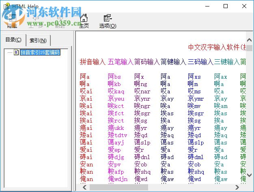Click the 隐藏 (Hide) toolbar button
The width and height of the screenshot is (254, 192).
(12, 21)
